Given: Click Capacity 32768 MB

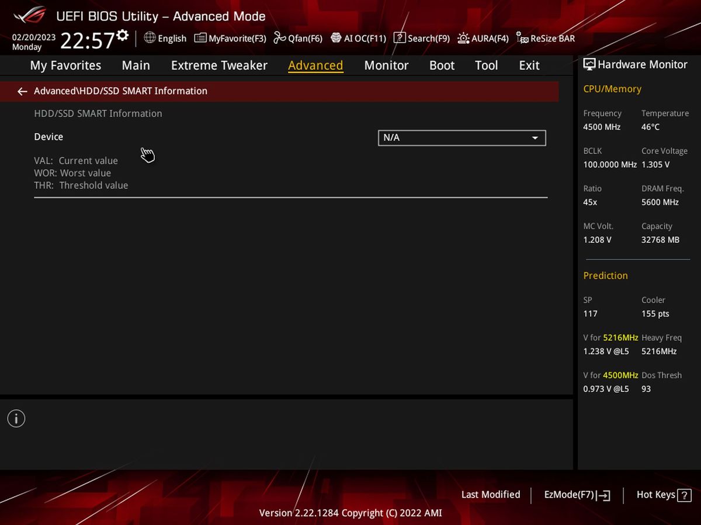Looking at the screenshot, I should (661, 240).
